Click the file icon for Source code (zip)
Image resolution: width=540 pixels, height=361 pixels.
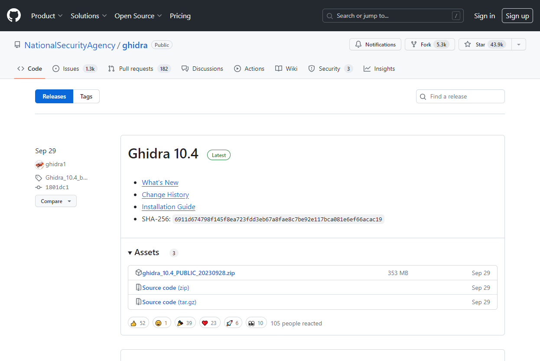click(139, 287)
